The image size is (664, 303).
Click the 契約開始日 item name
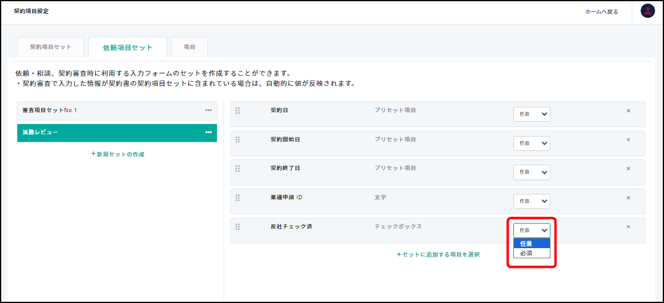[x=285, y=140]
